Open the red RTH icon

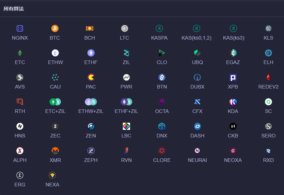(x=20, y=102)
